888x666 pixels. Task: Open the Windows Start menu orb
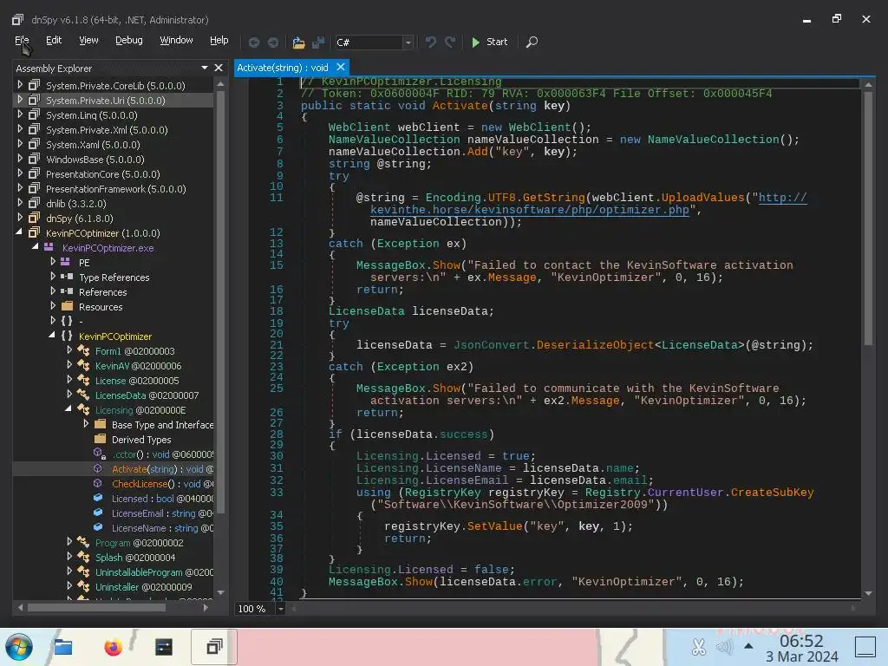19,647
